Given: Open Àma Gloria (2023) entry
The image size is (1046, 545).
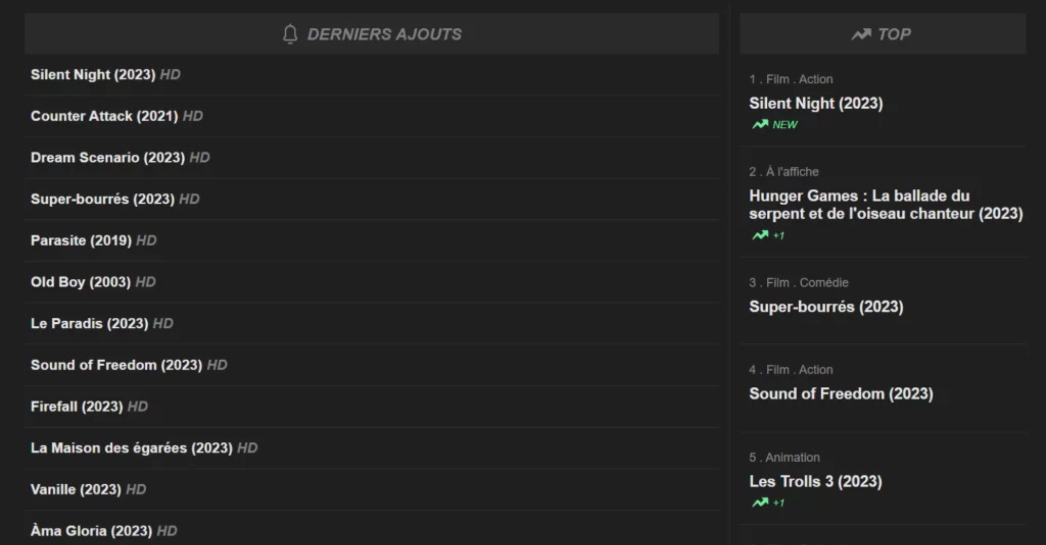Looking at the screenshot, I should pyautogui.click(x=91, y=530).
